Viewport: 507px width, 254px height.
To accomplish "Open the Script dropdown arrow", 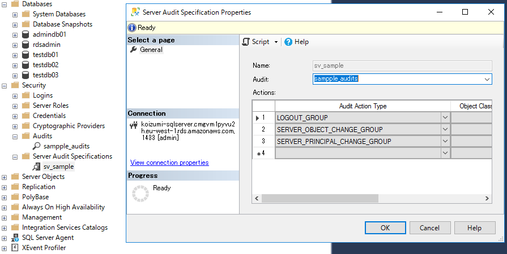I will [x=276, y=42].
